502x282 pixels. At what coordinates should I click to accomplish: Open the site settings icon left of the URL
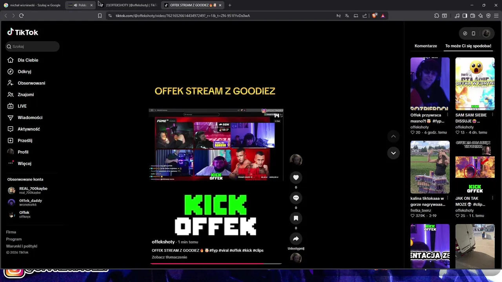pos(110,16)
